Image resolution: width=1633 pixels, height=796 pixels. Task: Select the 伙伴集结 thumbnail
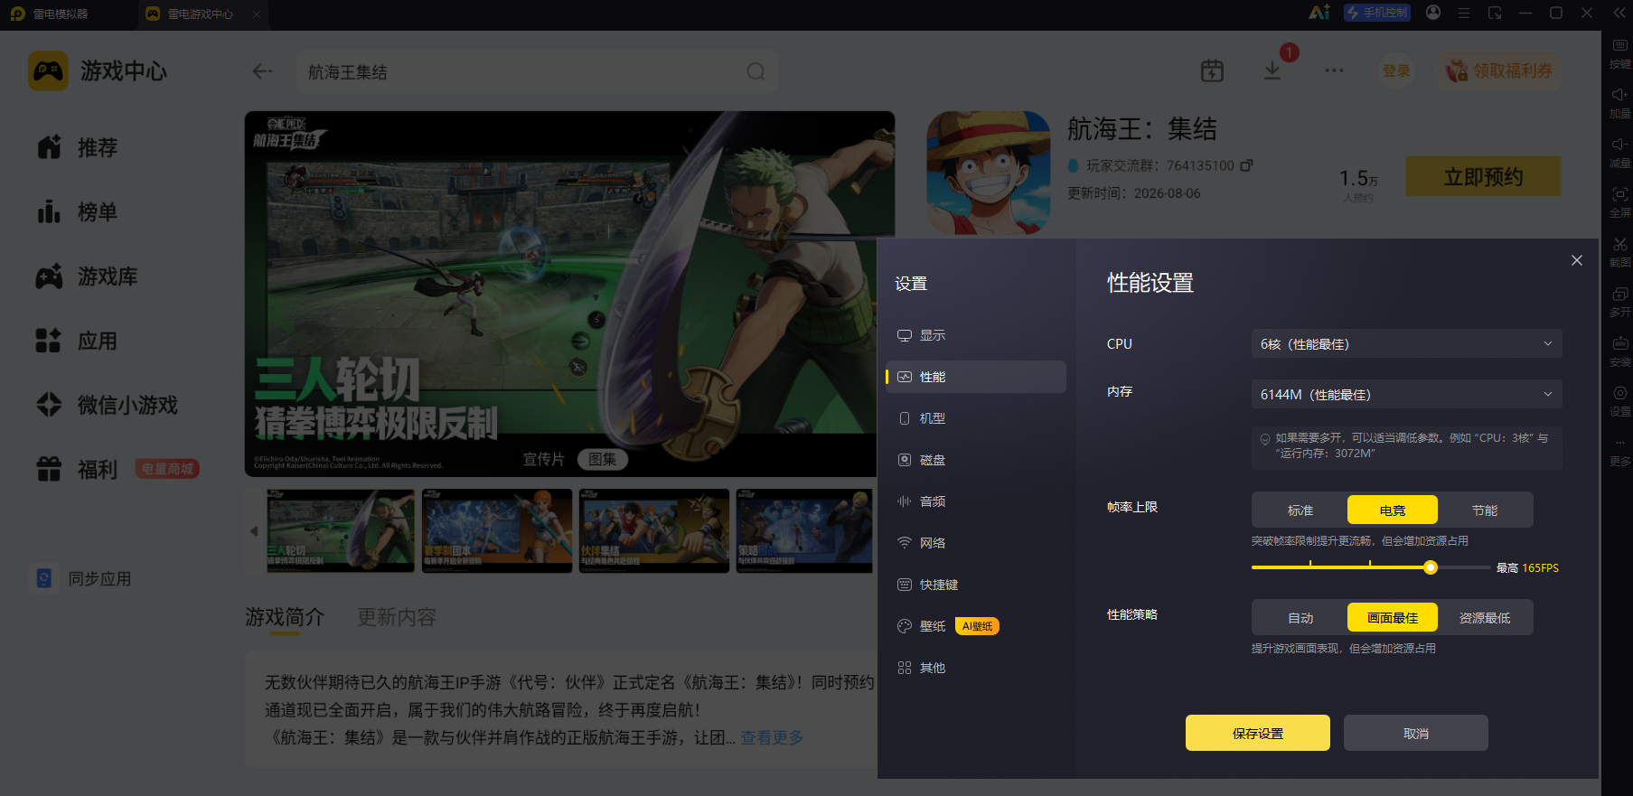[654, 530]
